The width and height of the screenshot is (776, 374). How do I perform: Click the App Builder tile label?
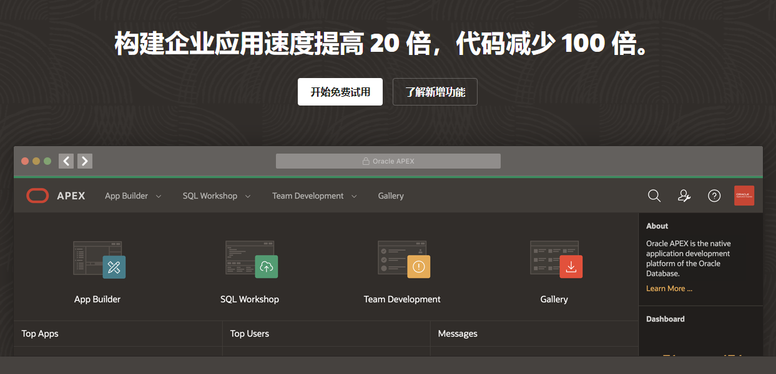(97, 299)
